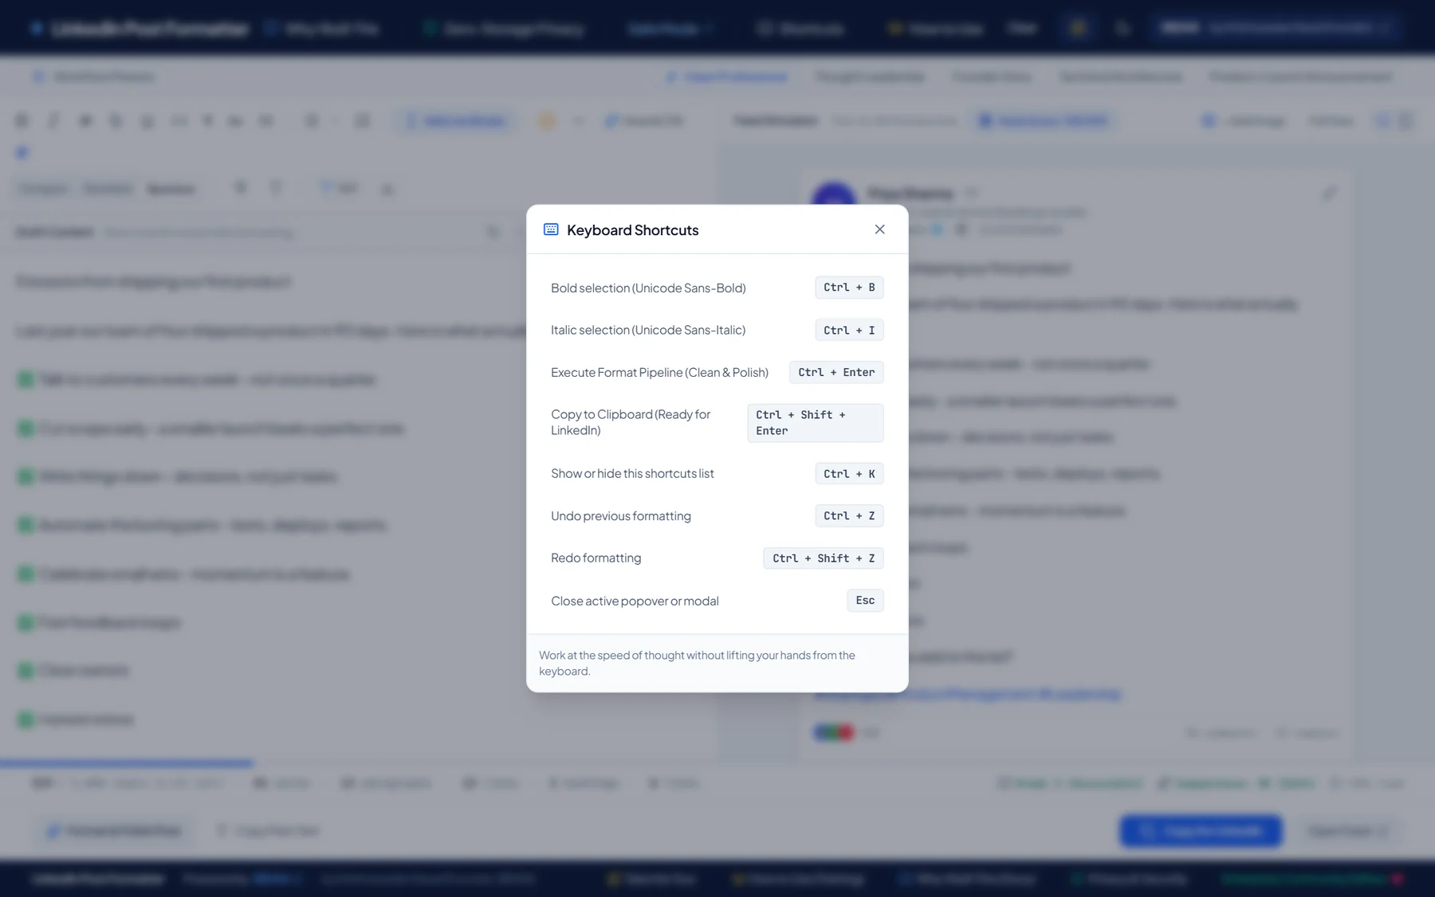Click 'Bold selection (Unicode Sans-Bold)' row text
This screenshot has width=1435, height=897.
tap(648, 288)
